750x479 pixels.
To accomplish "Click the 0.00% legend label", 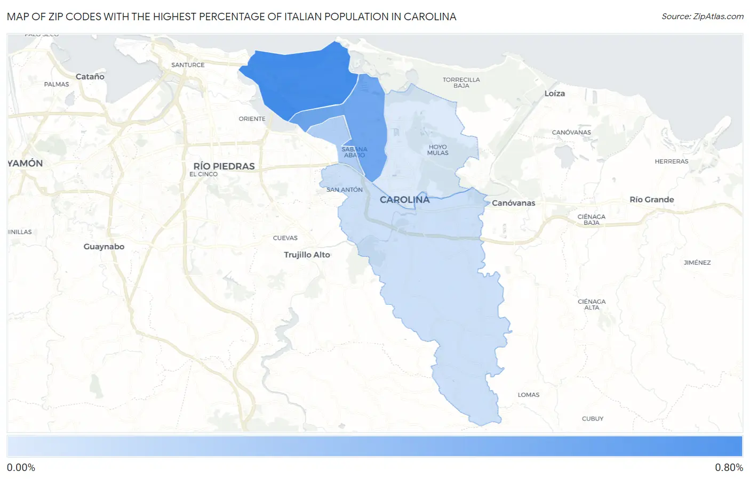I will (21, 468).
